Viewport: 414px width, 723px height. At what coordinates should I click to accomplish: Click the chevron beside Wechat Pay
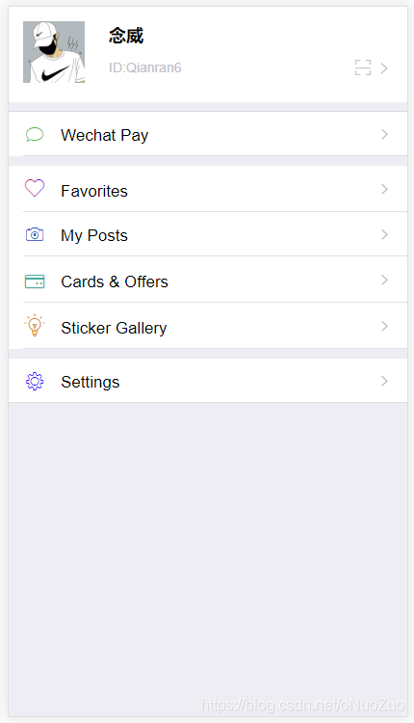coord(384,134)
